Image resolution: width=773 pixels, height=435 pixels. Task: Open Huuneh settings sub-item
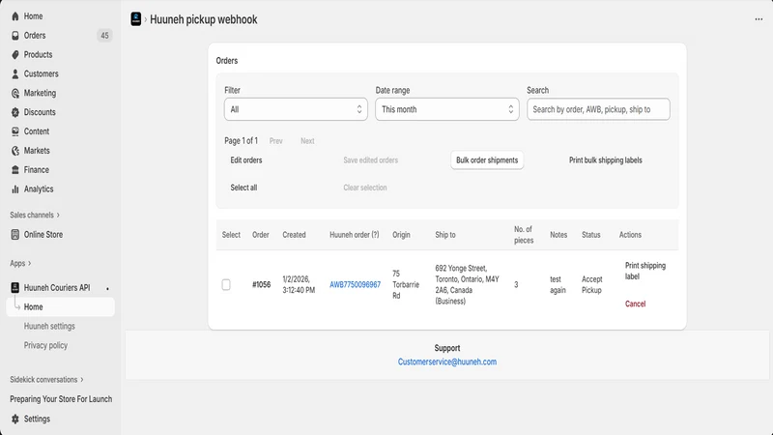click(x=49, y=327)
